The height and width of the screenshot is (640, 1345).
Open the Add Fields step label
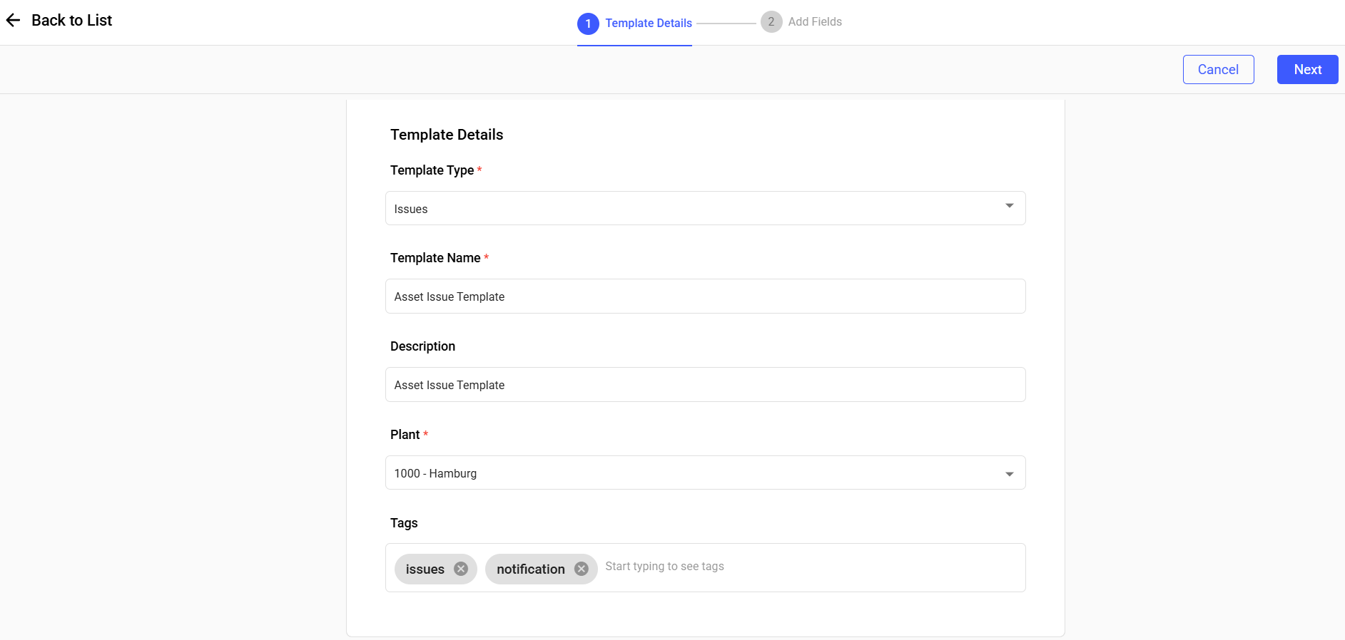(814, 22)
